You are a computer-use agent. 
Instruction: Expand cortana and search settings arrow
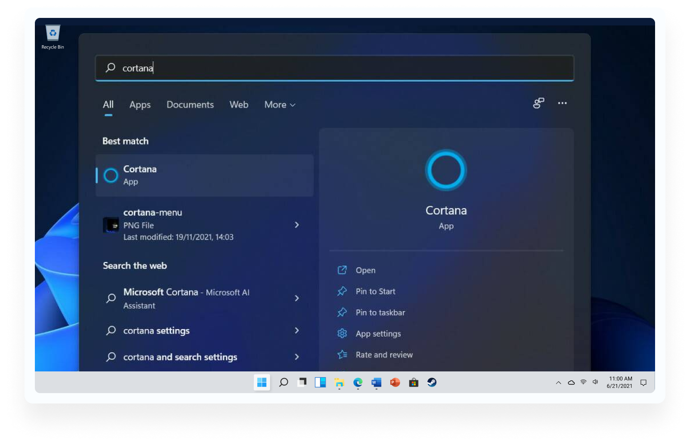296,357
